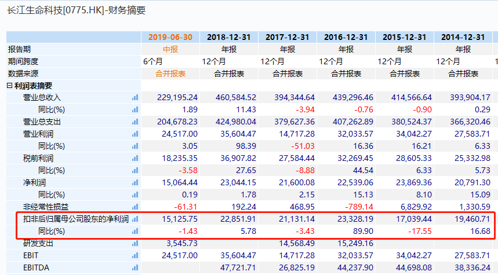Viewport: 498px width, 275px height.
Task: Select the 报告期 row label
Action: pyautogui.click(x=20, y=49)
